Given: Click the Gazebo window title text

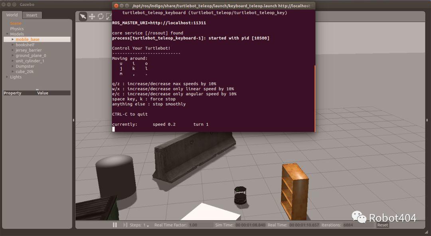Looking at the screenshot, I should 27,5.
